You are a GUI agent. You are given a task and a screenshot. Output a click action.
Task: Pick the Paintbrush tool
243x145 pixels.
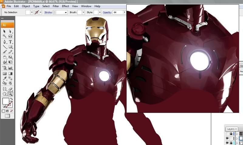click(x=5, y=51)
